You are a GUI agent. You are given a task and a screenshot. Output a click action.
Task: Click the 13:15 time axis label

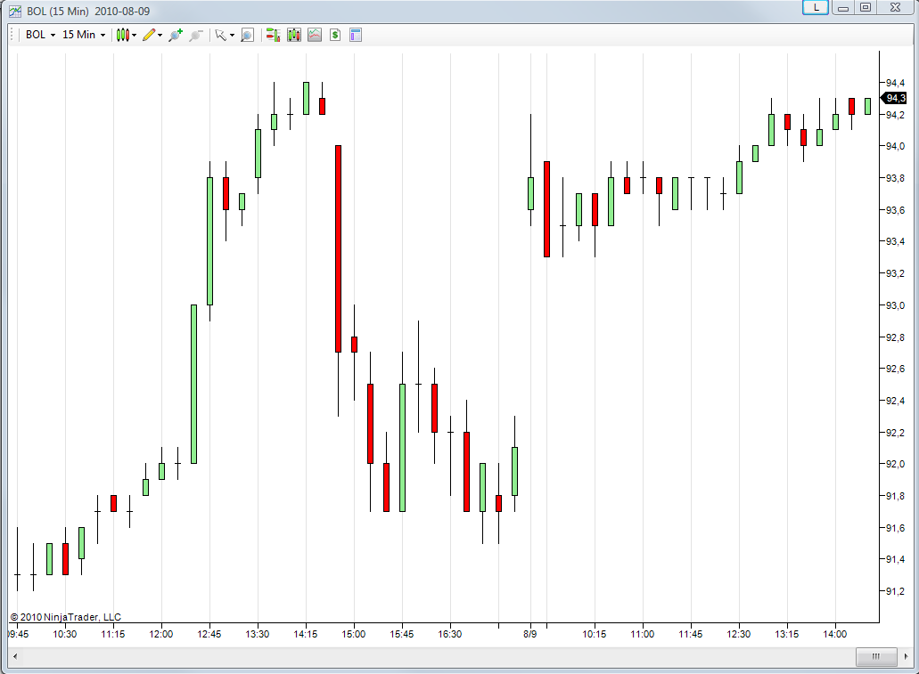[x=786, y=634]
